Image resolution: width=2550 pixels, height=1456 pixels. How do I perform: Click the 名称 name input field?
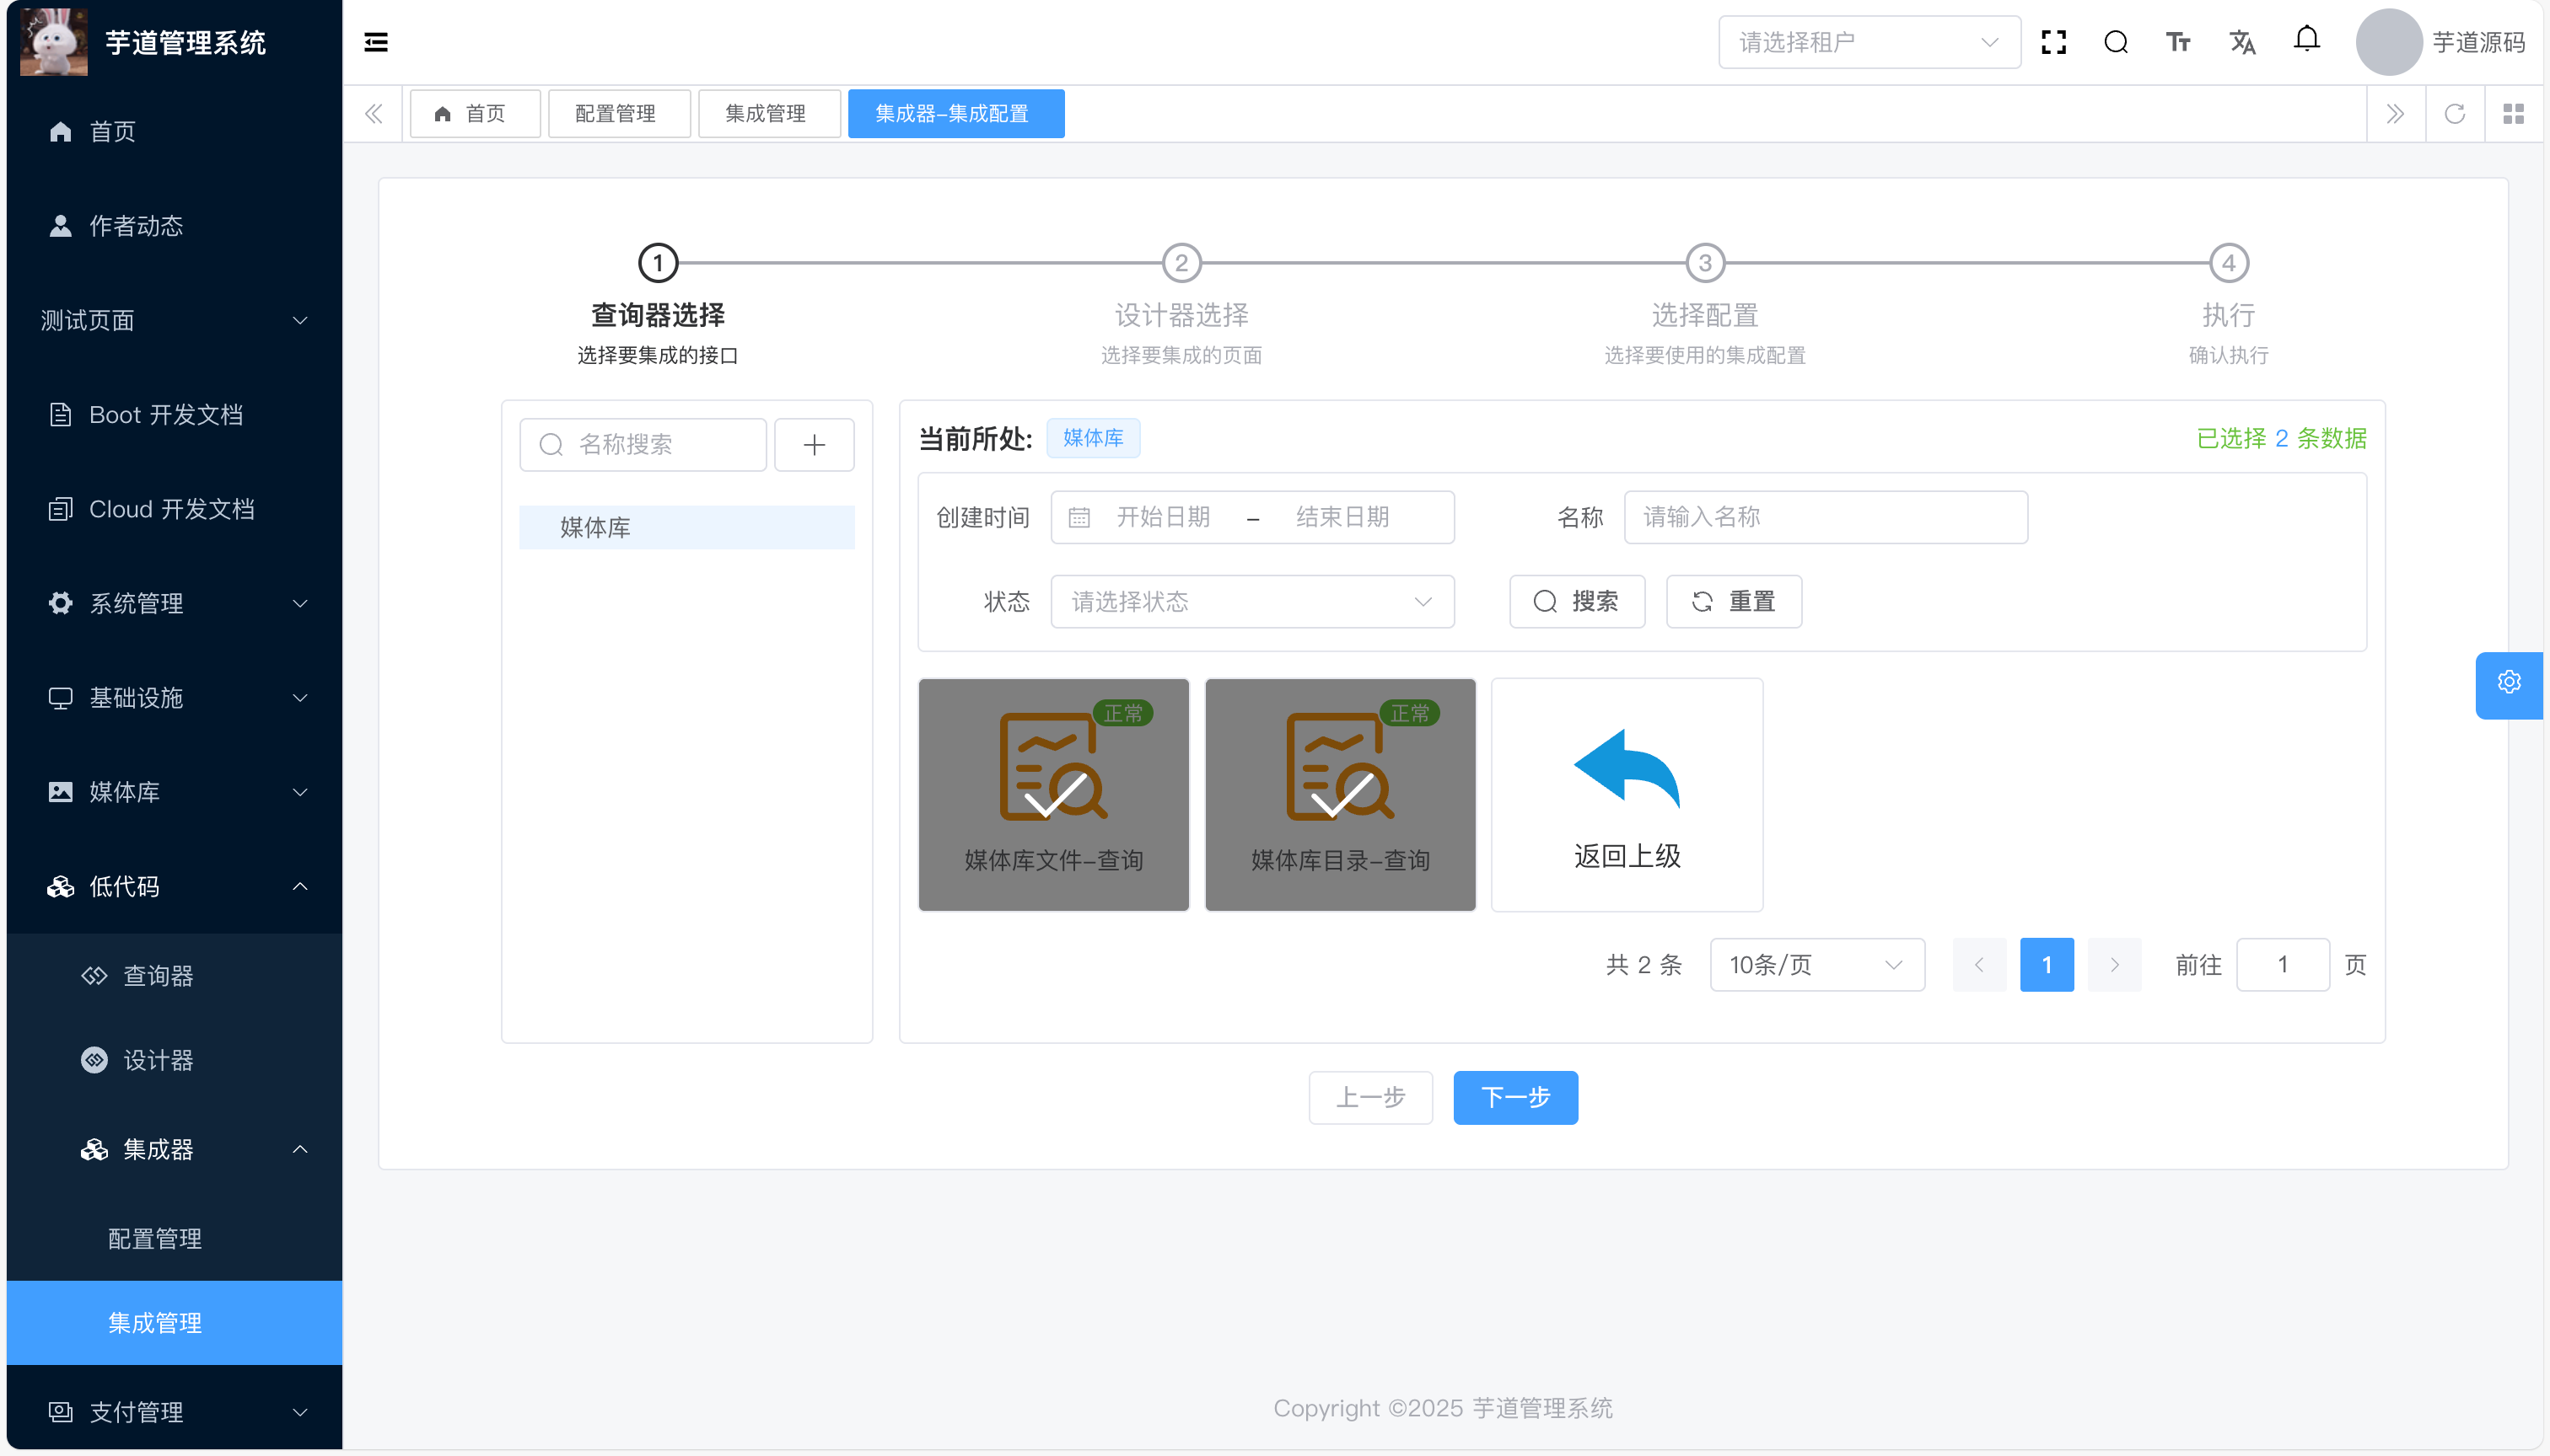(x=1825, y=517)
